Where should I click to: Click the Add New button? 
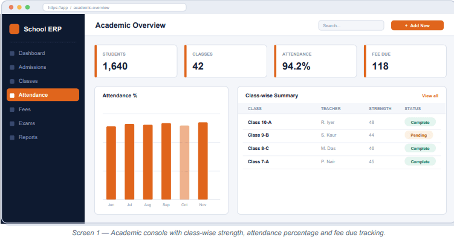coord(417,25)
